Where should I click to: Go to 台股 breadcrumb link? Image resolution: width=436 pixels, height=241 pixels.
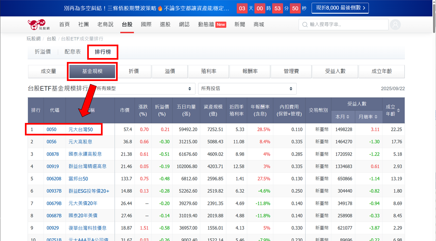click(x=51, y=39)
